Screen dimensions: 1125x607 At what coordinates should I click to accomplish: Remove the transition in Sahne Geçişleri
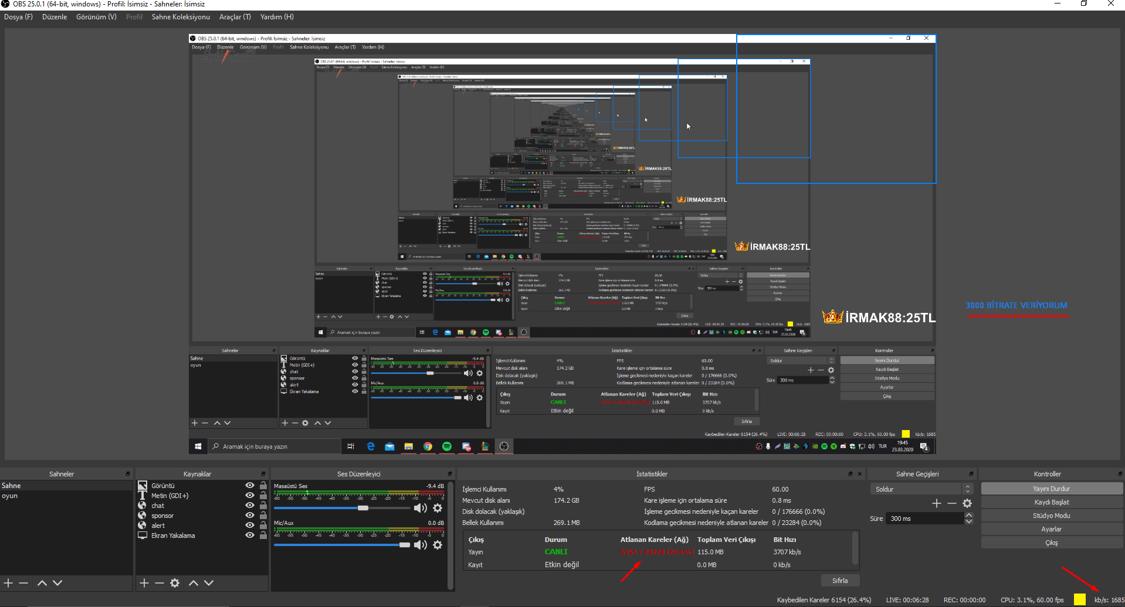pyautogui.click(x=952, y=503)
